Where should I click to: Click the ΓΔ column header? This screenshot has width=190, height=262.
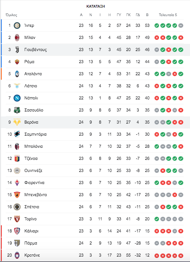click(x=138, y=15)
